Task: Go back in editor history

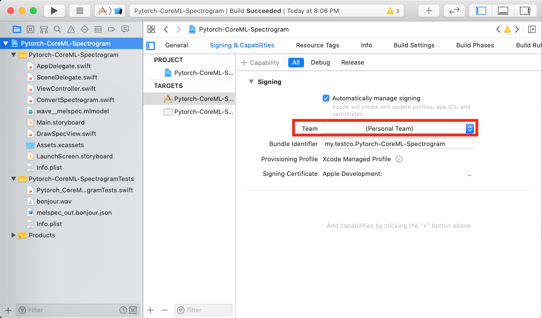Action: 166,29
